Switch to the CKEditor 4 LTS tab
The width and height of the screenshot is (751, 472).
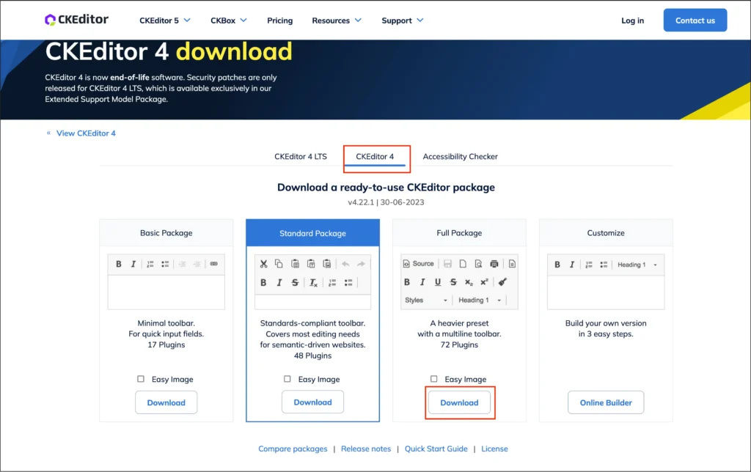tap(300, 157)
